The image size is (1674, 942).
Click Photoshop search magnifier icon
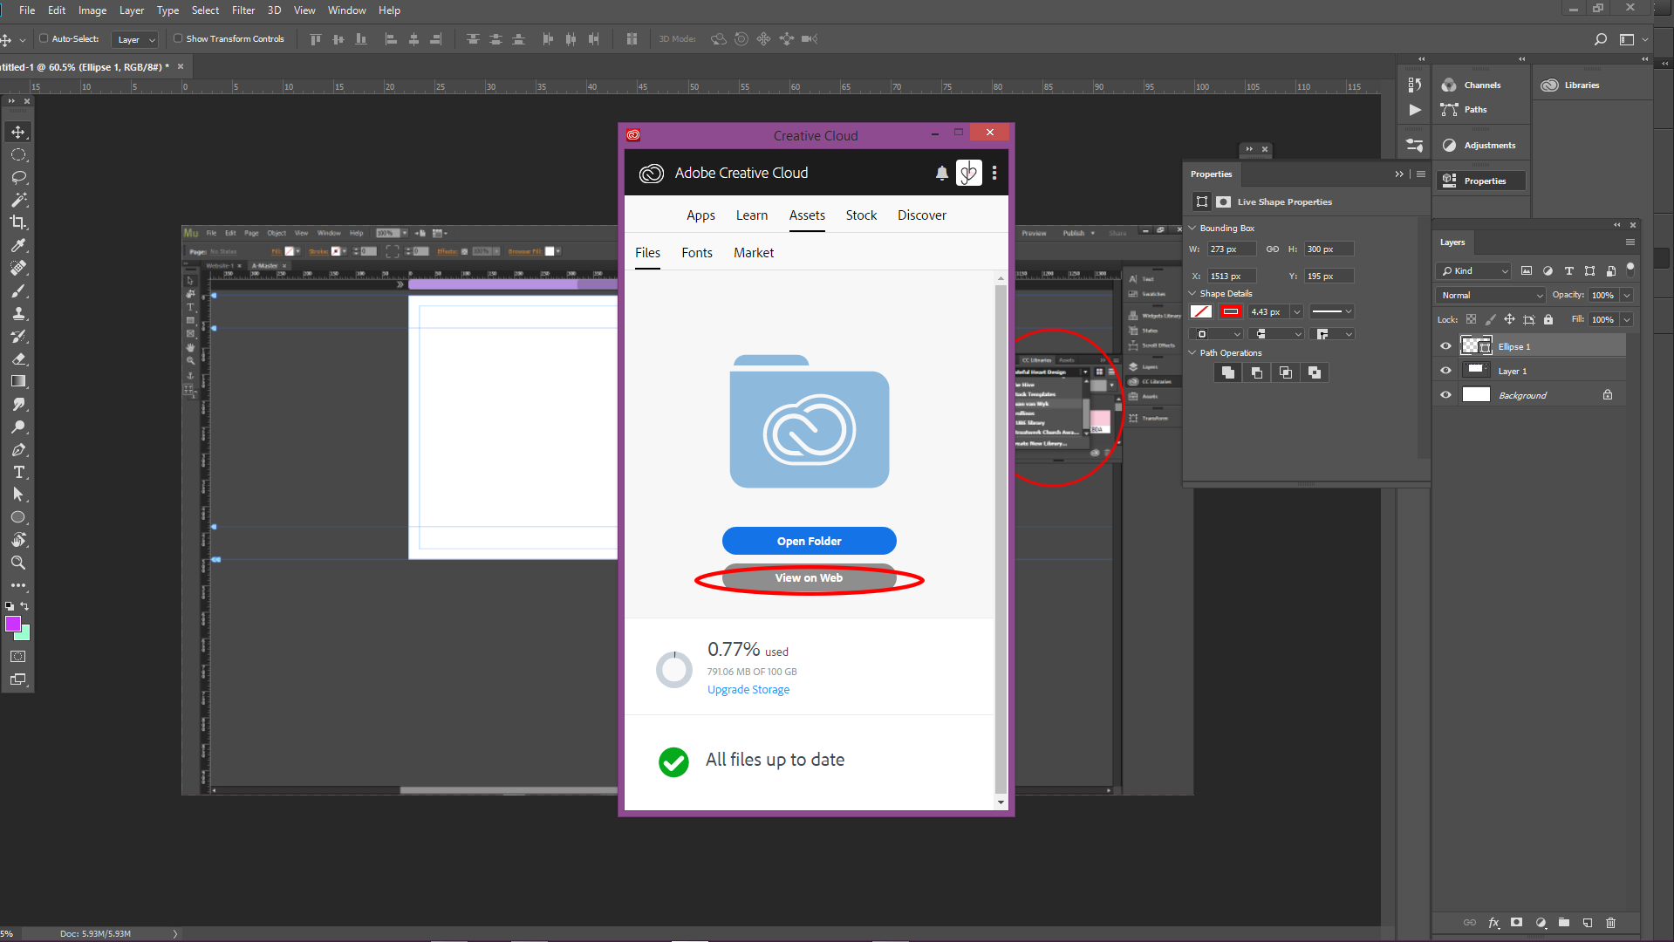pyautogui.click(x=1600, y=39)
